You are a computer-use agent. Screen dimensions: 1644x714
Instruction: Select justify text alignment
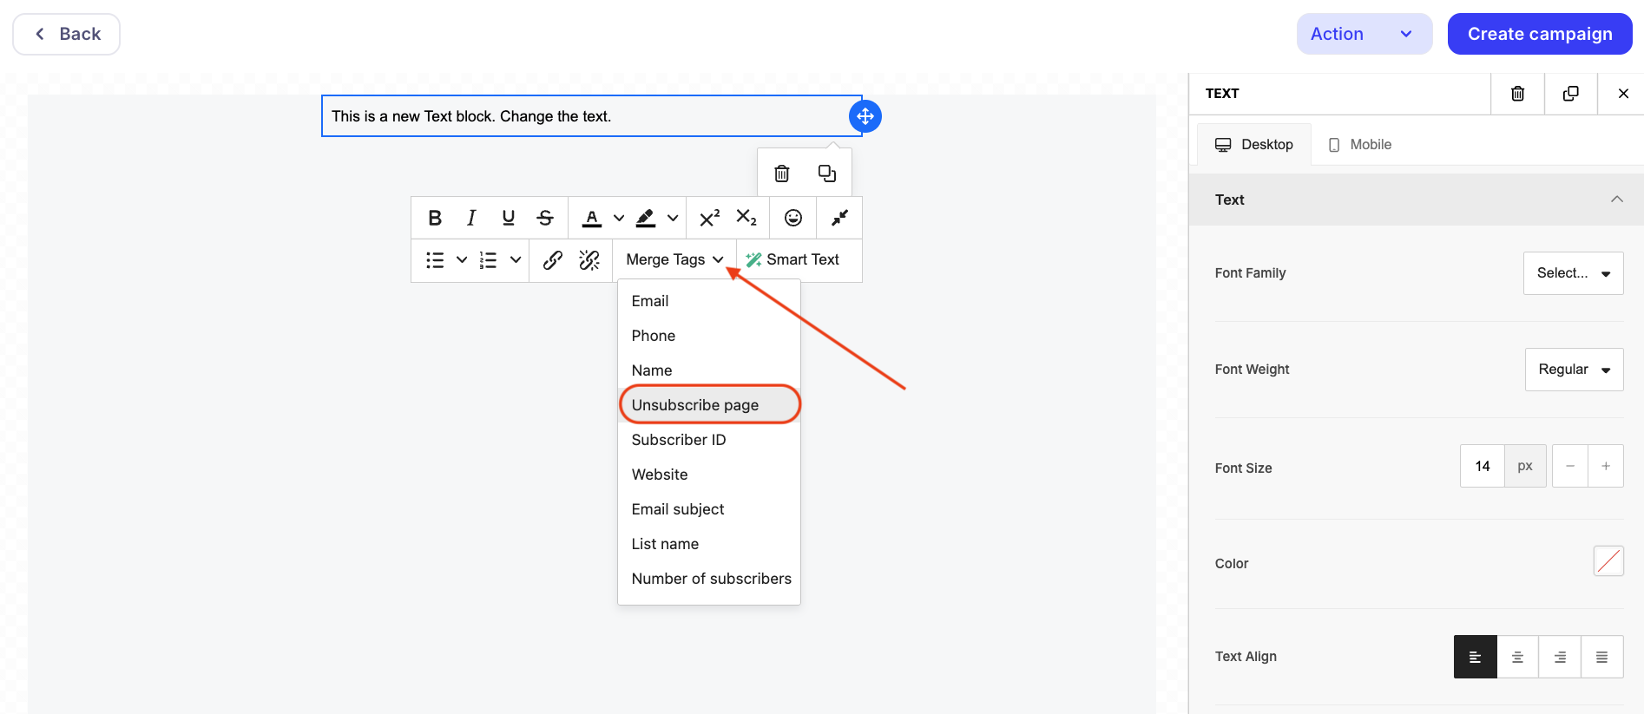click(x=1601, y=657)
